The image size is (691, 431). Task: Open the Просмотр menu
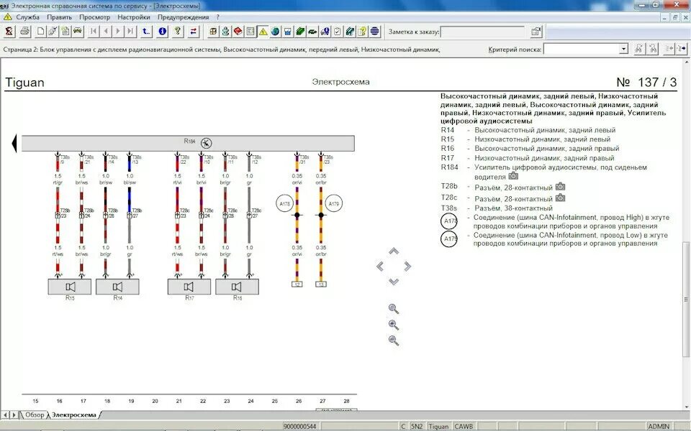click(x=94, y=17)
